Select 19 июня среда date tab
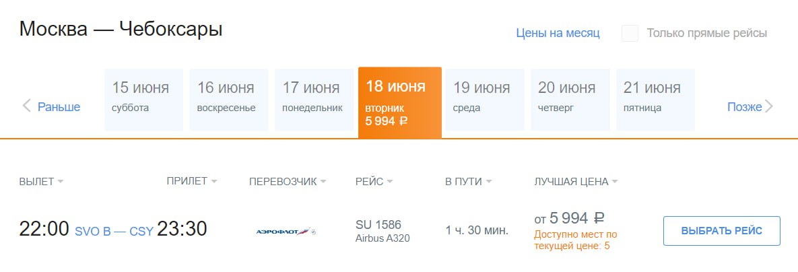798x272 pixels. point(484,99)
